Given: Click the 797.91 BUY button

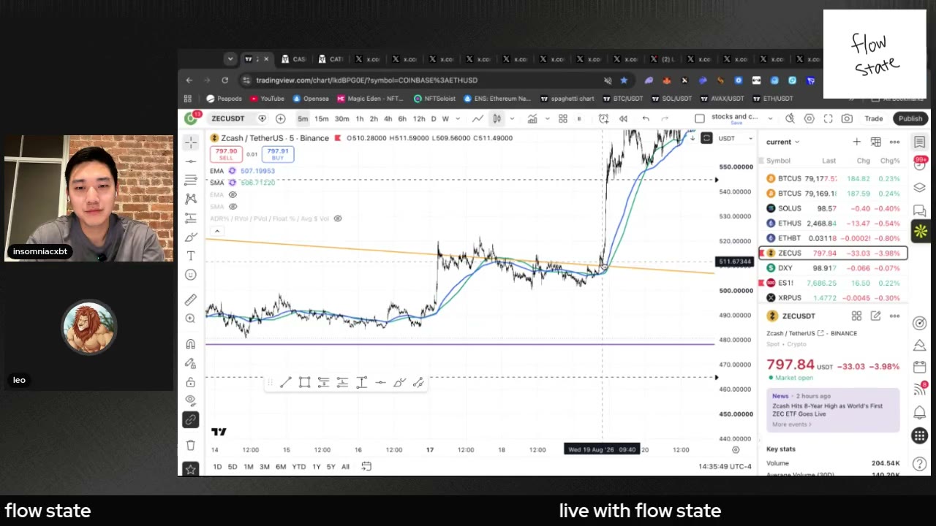Looking at the screenshot, I should [278, 154].
